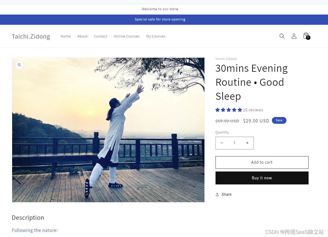Open the account login person icon
Screen dimensions: 328x237
coord(294,36)
